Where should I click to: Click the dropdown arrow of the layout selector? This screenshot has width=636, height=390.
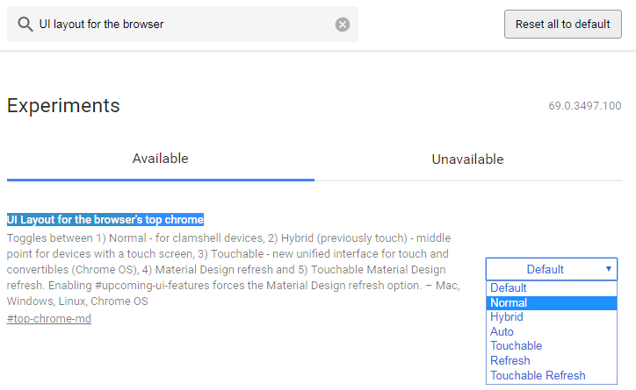coord(608,269)
